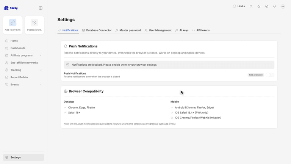
Task: Toggle the Push Notifications switch
Action: pos(270,75)
